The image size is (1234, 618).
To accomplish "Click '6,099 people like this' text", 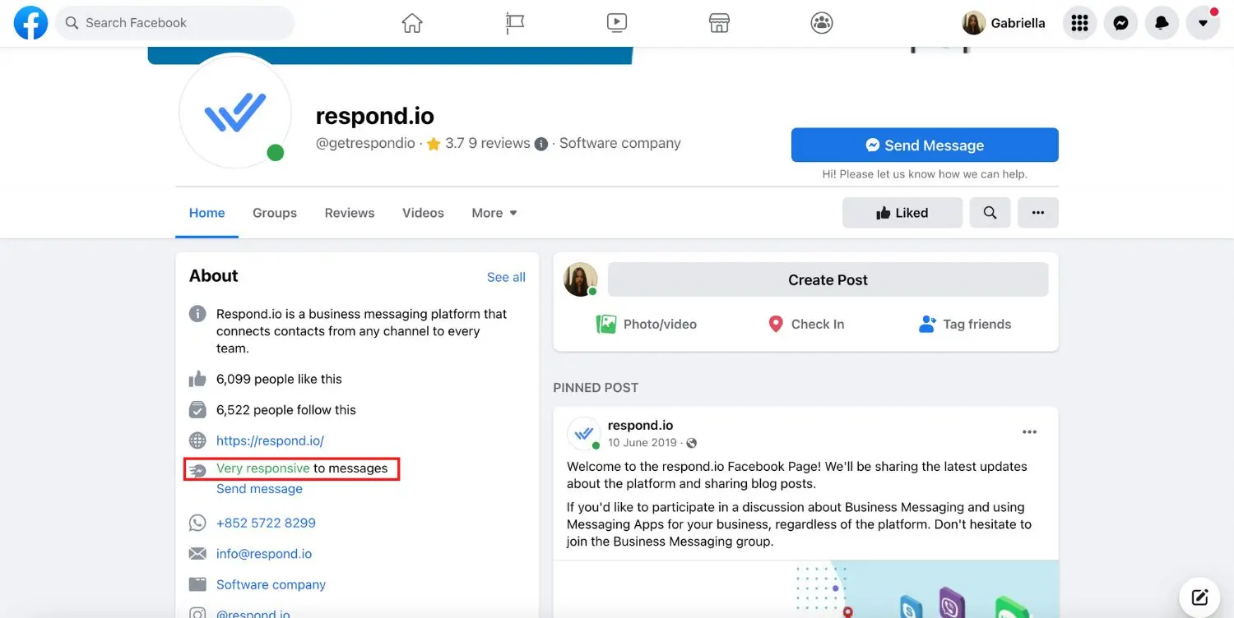I will coord(279,379).
